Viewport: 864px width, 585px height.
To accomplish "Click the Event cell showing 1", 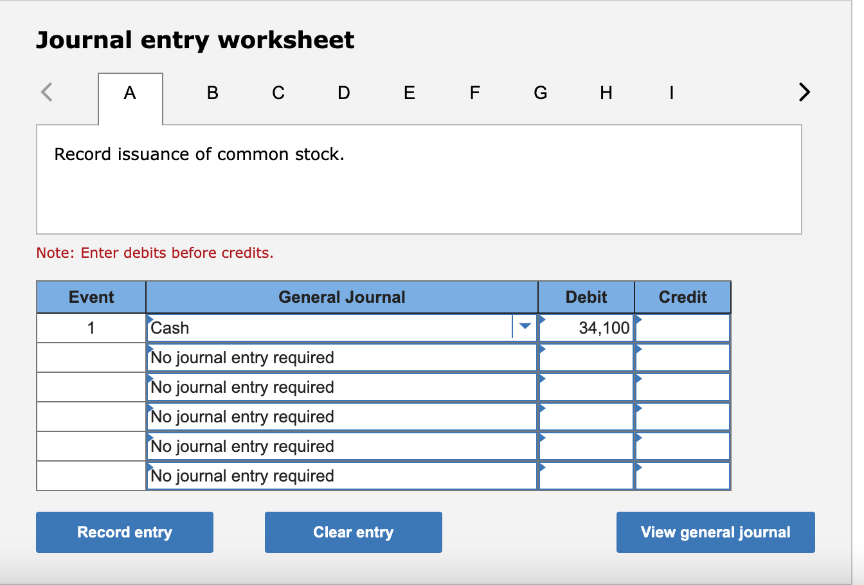I will [x=91, y=328].
